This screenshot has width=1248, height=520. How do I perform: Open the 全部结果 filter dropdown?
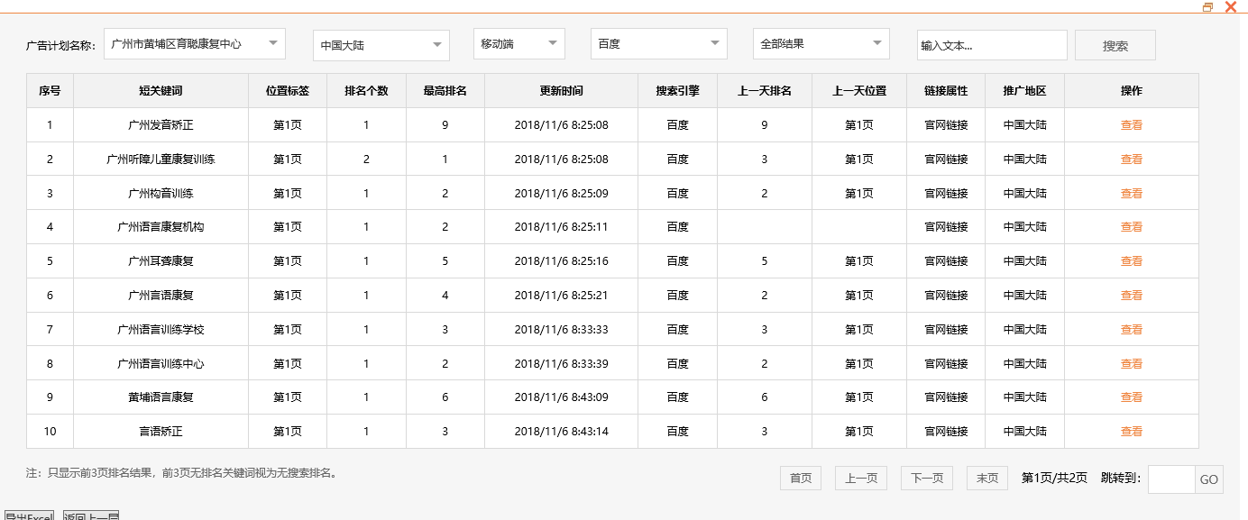click(821, 43)
